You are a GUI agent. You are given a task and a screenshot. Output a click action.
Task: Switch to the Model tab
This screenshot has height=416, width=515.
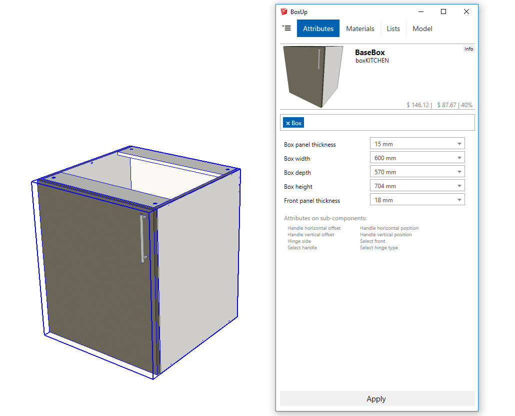[422, 29]
